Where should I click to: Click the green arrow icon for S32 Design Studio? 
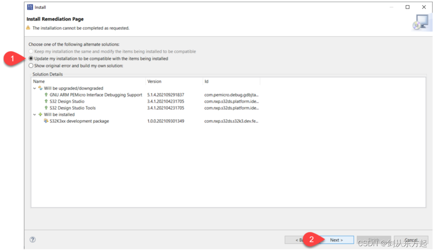pos(46,101)
